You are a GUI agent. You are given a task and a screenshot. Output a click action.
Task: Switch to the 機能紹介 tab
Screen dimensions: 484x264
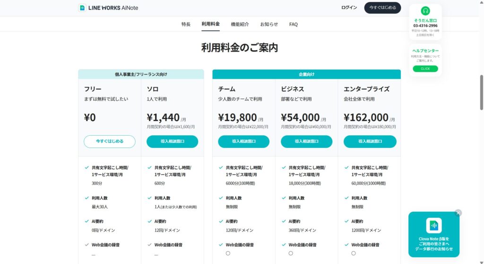click(x=240, y=25)
